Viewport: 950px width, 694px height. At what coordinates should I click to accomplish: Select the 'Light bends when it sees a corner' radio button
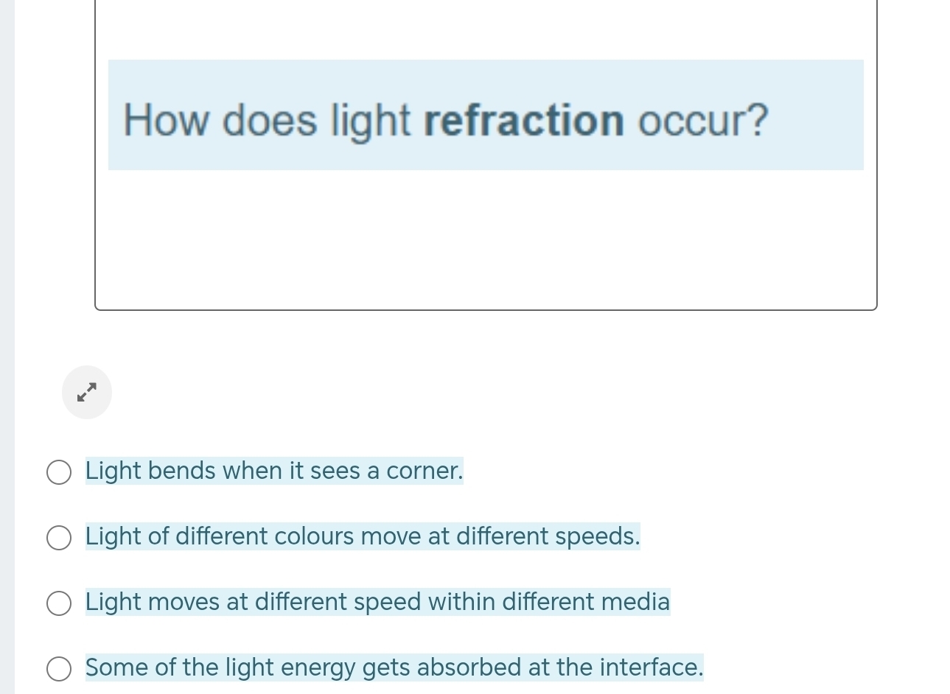(x=59, y=472)
